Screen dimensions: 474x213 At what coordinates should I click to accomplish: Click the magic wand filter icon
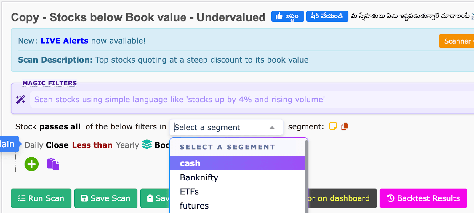[20, 99]
